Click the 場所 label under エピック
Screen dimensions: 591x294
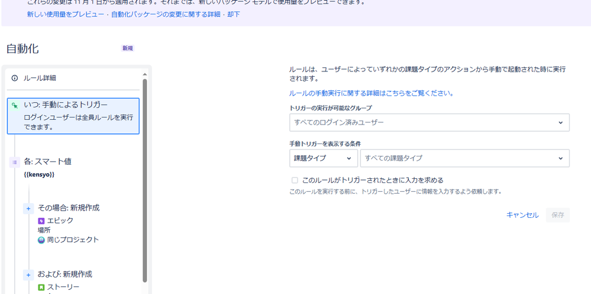pos(44,230)
